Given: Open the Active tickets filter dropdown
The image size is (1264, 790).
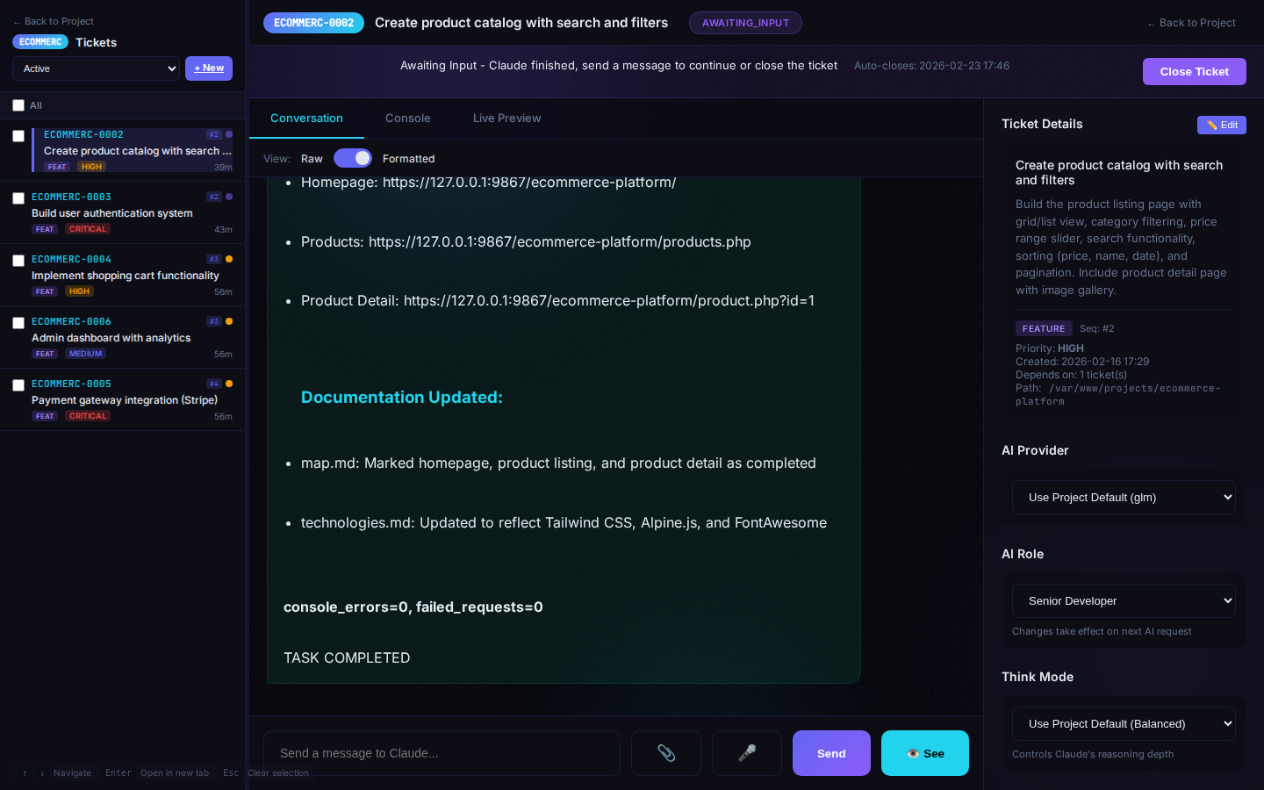Looking at the screenshot, I should (96, 68).
